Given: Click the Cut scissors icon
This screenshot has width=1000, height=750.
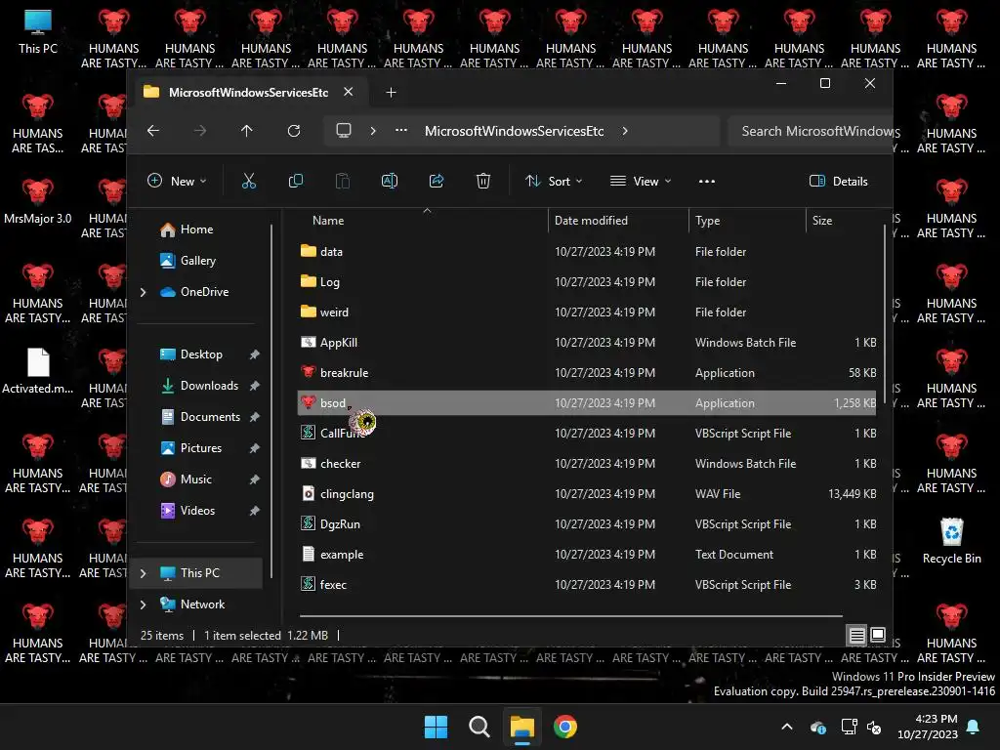Looking at the screenshot, I should point(249,181).
